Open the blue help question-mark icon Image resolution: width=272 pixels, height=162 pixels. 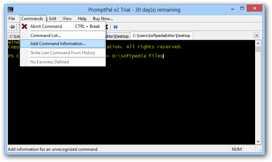click(x=115, y=27)
